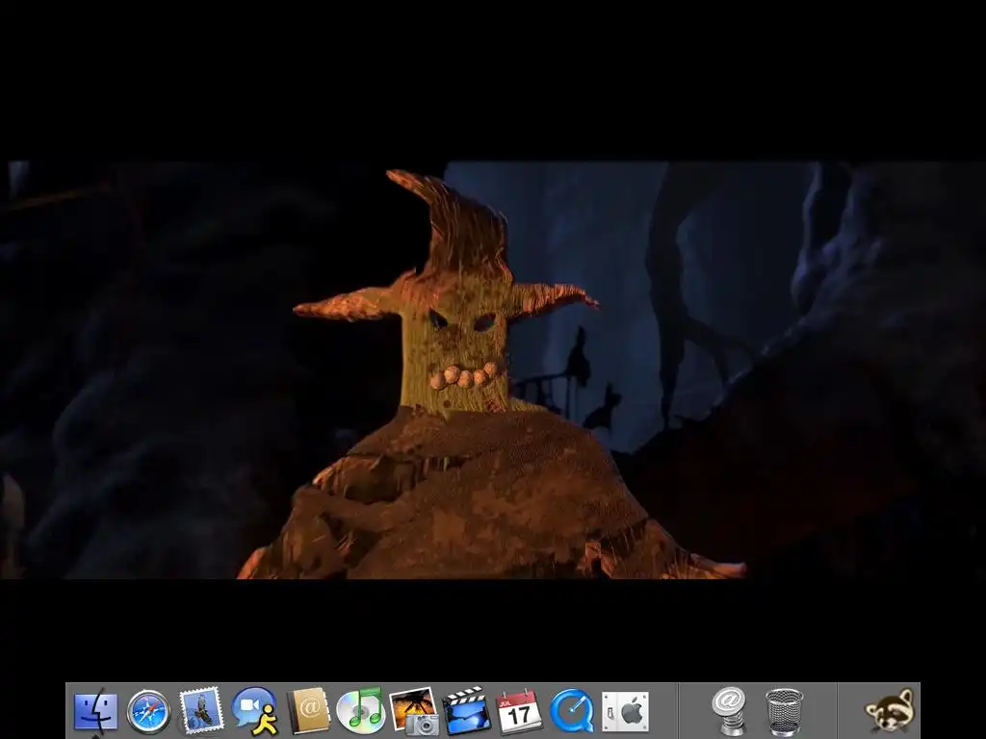Screen dimensions: 986x739
Task: Click the raccoon icon in the Dock
Action: pos(890,711)
